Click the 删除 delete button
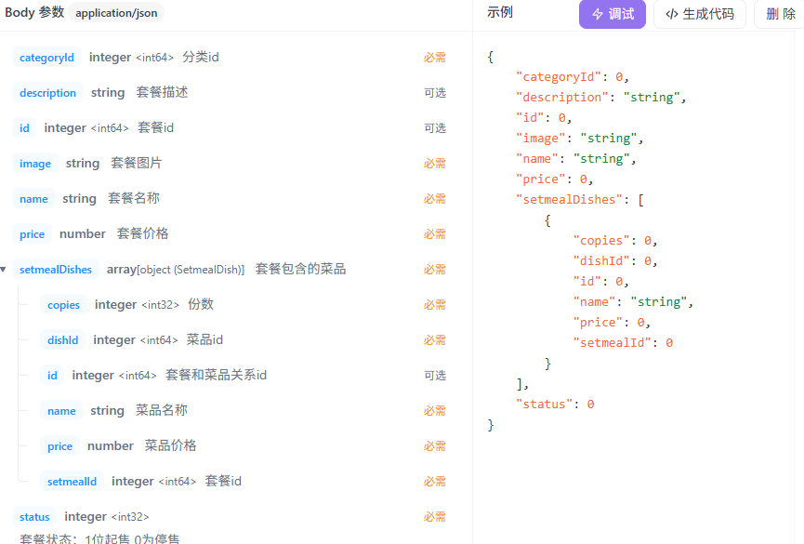Viewport: 804px width, 544px height. 780,14
